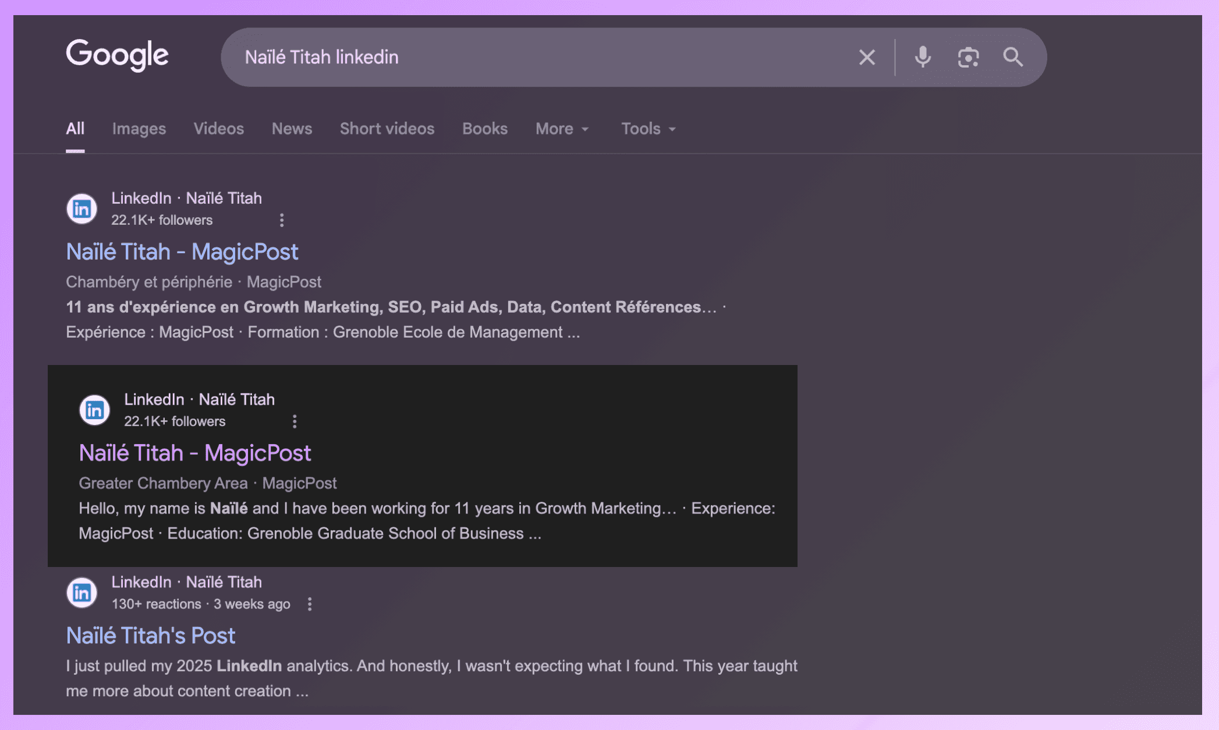The image size is (1219, 730).
Task: Click the magnifying glass search button
Action: tap(1013, 57)
